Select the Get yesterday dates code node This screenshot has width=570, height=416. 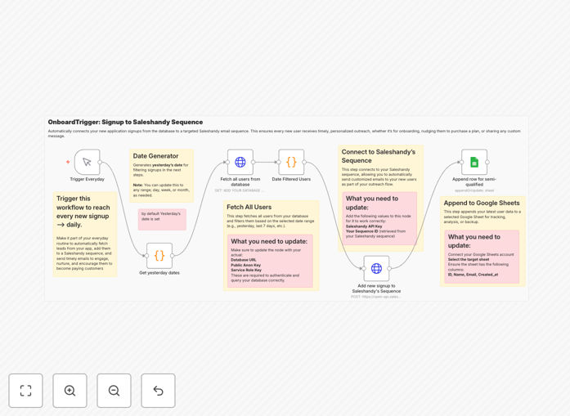159,256
